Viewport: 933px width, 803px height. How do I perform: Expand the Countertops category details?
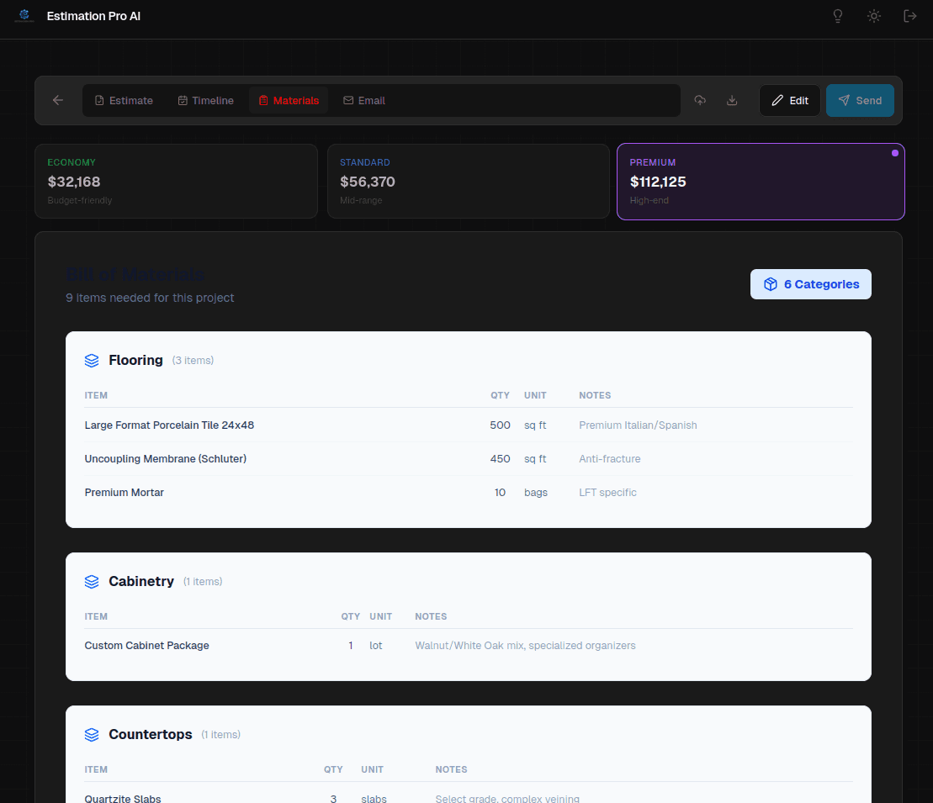point(151,734)
